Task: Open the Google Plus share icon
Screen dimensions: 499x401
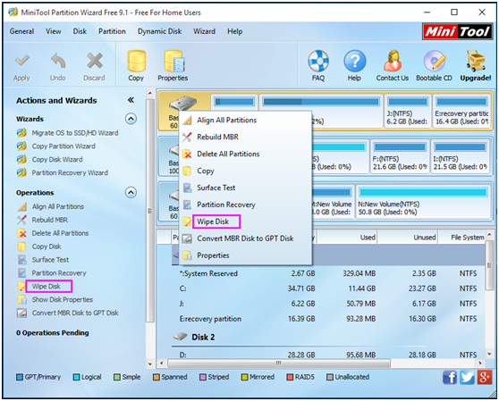Action: (x=485, y=377)
